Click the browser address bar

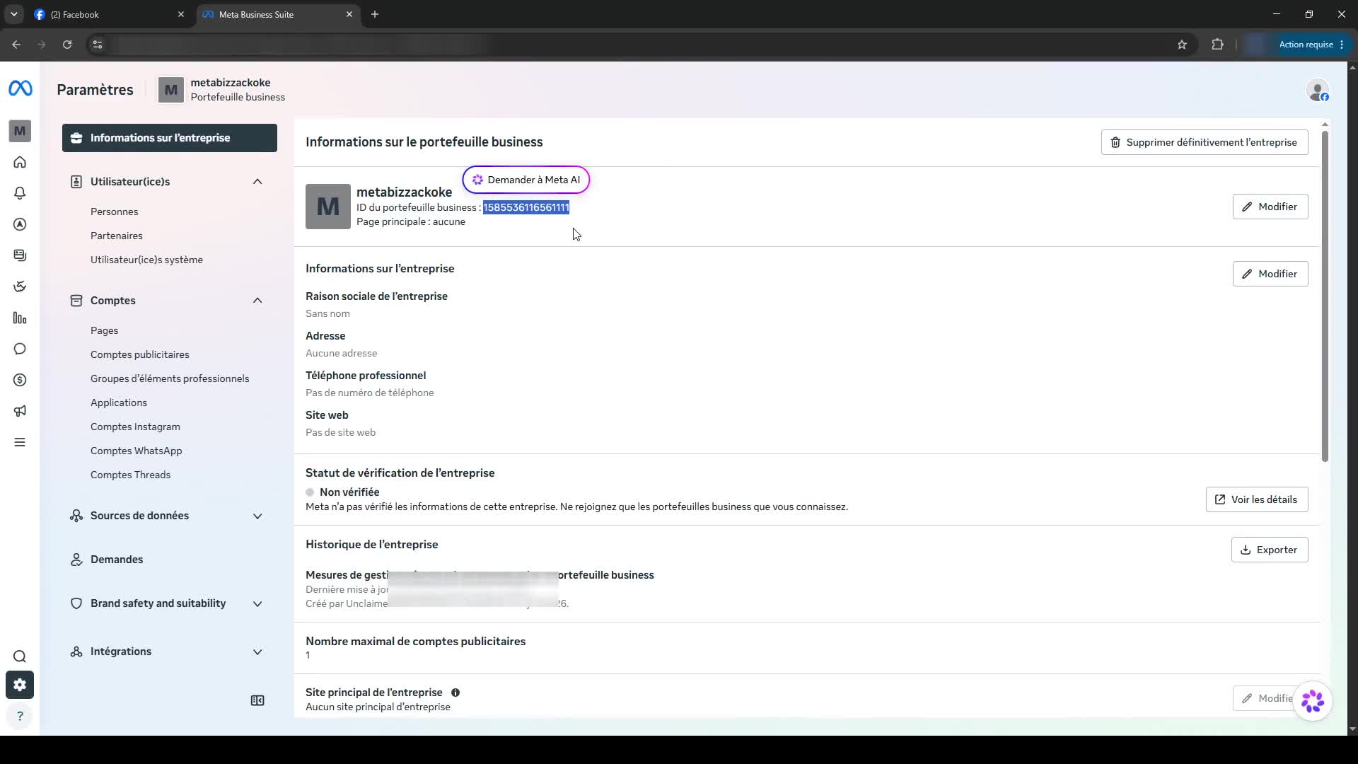[637, 45]
